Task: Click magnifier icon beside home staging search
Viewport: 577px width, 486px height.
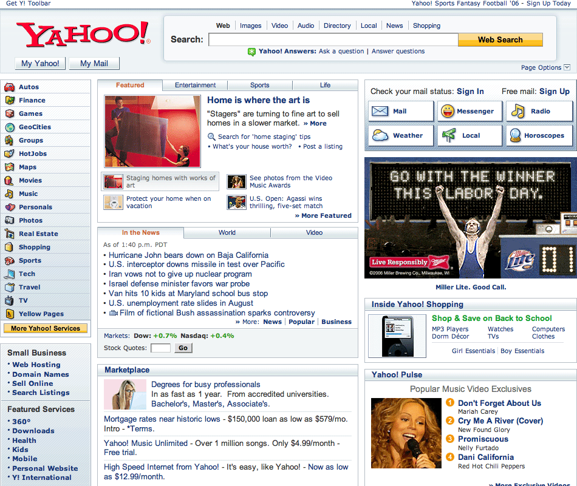Action: click(211, 137)
